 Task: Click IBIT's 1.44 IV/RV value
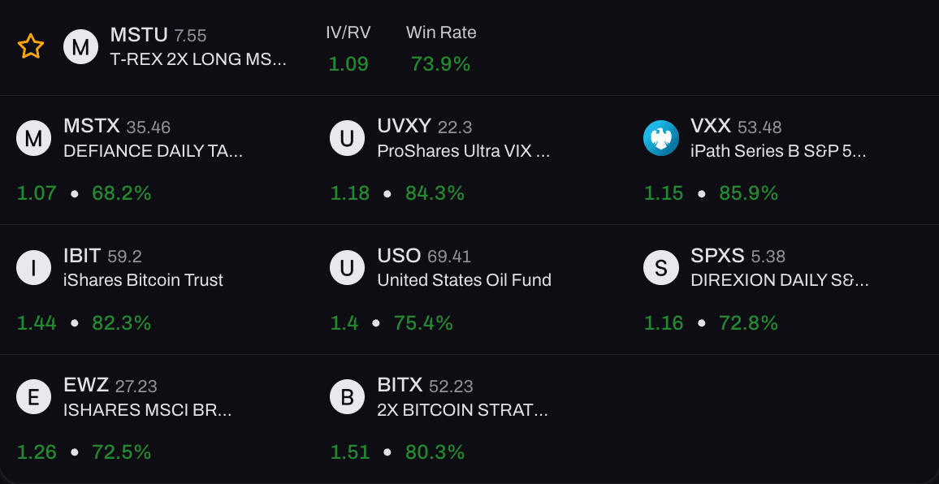35,322
